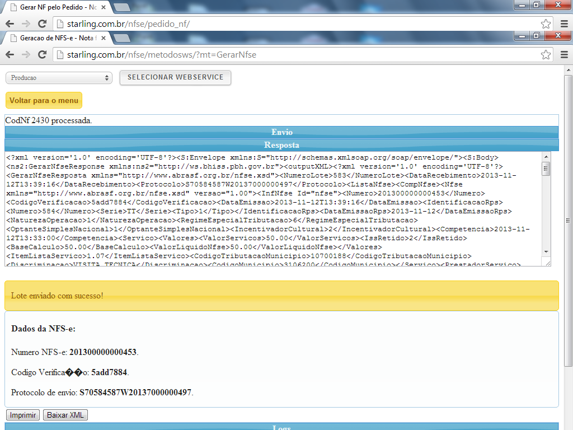Select the Gerar NF pelo Pedido tab
The height and width of the screenshot is (430, 573).
tap(57, 7)
